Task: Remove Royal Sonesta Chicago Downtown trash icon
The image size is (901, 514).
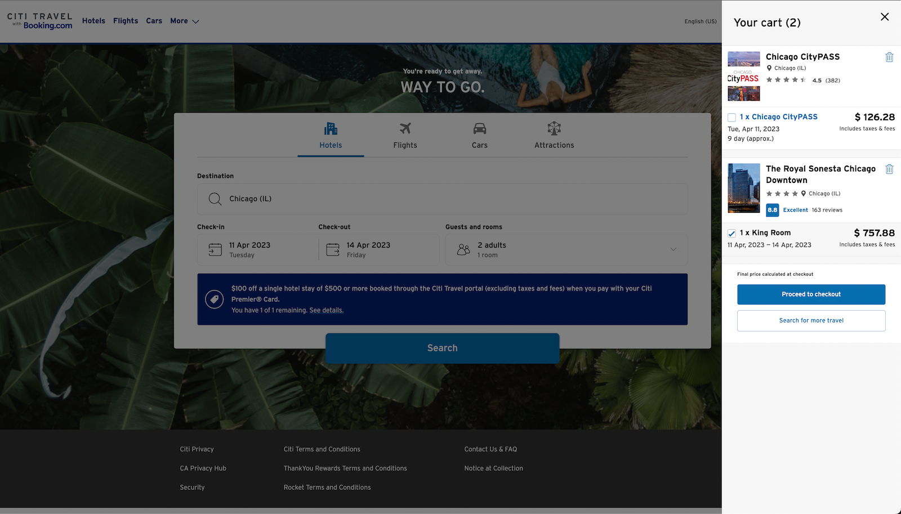Action: [x=889, y=169]
